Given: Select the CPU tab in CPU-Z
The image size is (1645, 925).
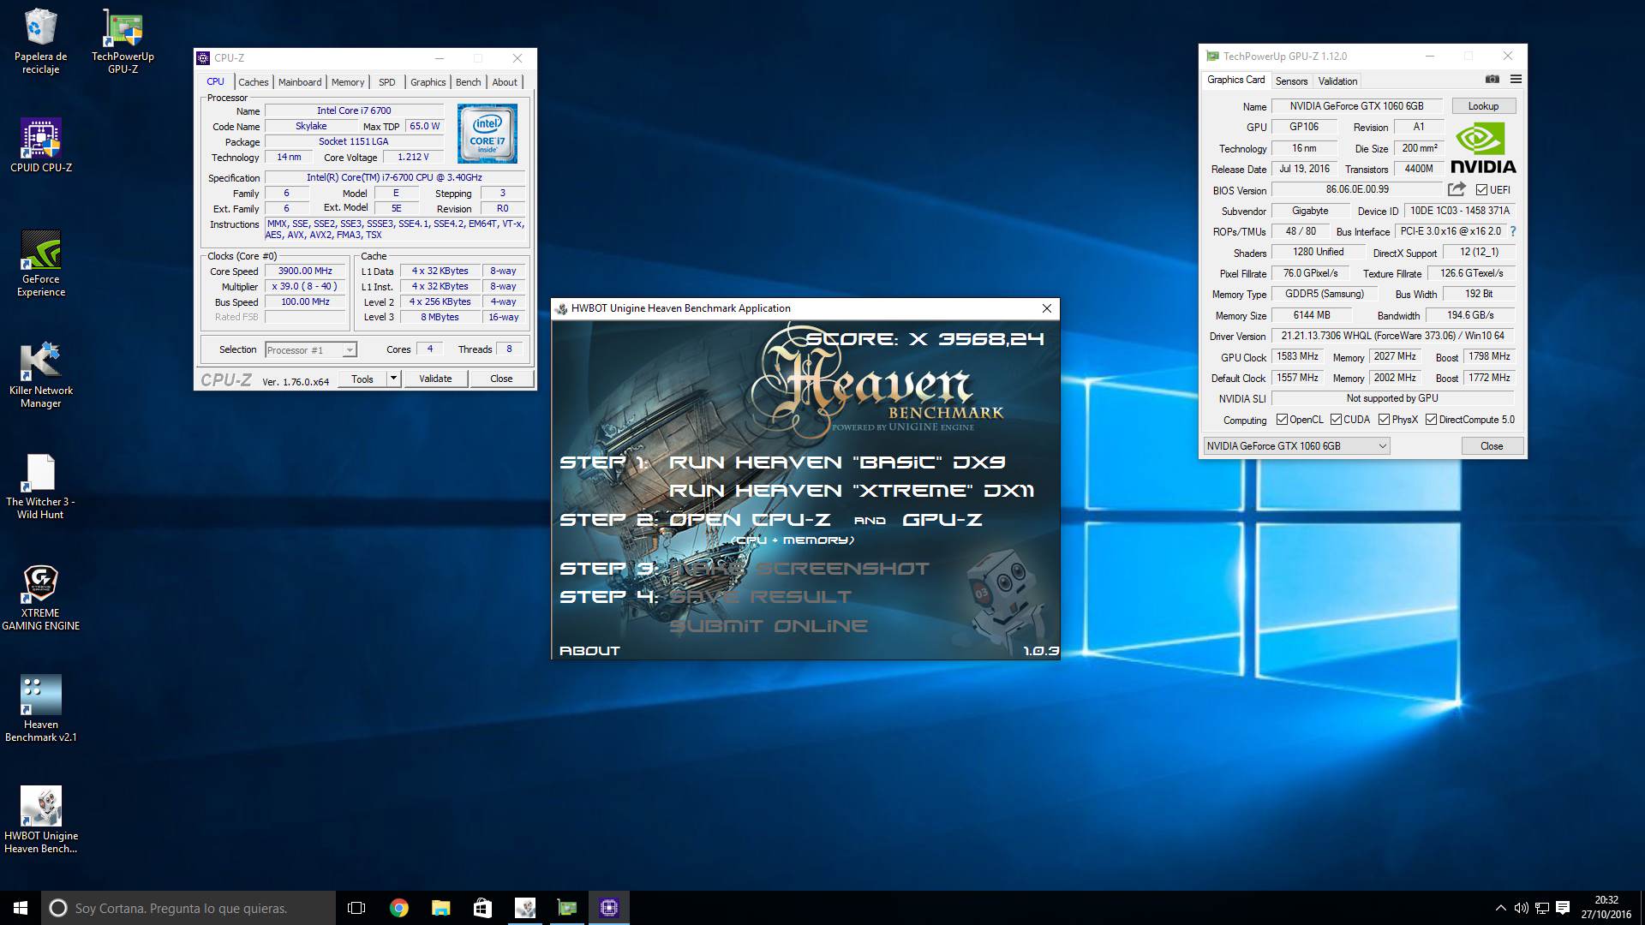Looking at the screenshot, I should click(x=215, y=81).
